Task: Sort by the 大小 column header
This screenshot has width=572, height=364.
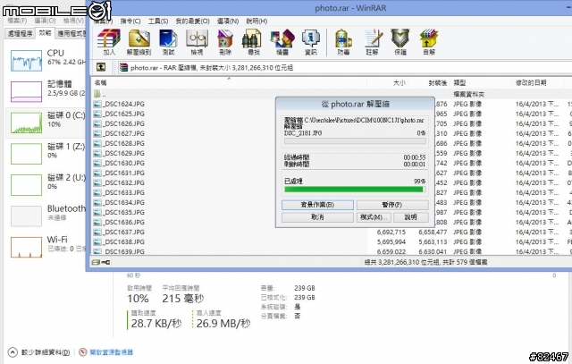Action: tap(388, 83)
